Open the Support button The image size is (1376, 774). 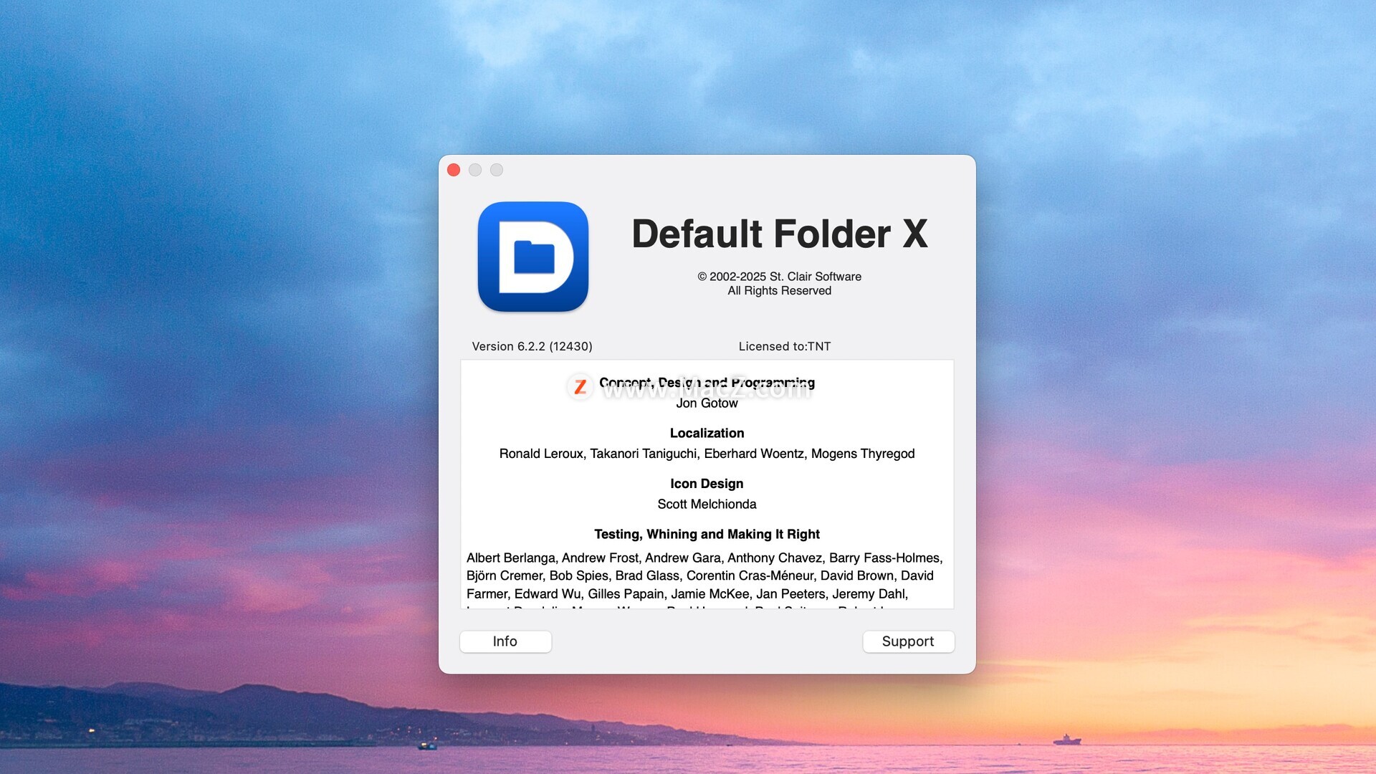(907, 641)
